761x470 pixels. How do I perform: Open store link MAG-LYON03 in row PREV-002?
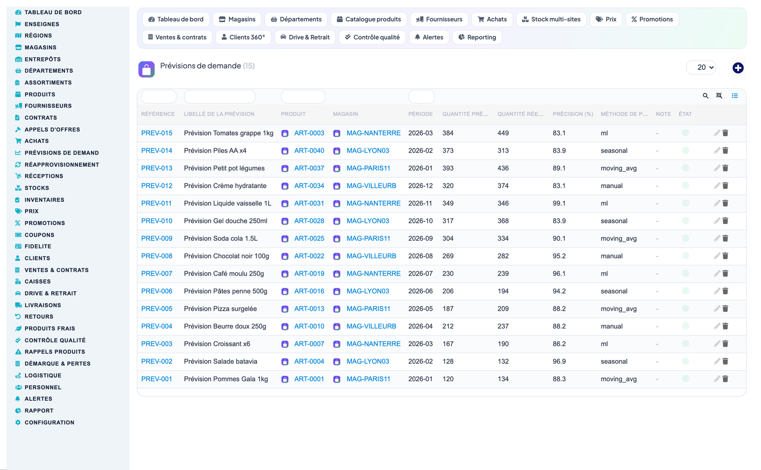pos(368,361)
